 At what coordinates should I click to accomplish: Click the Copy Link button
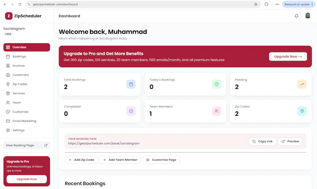[262, 141]
